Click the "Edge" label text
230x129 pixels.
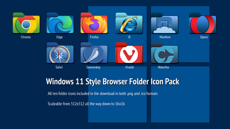59,37
